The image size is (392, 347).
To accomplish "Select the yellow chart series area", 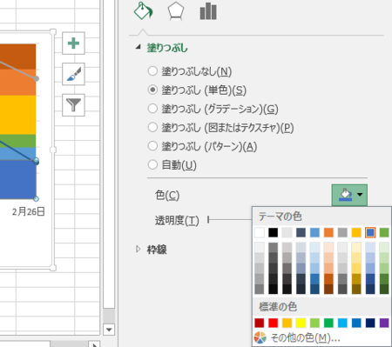I will 17,115.
